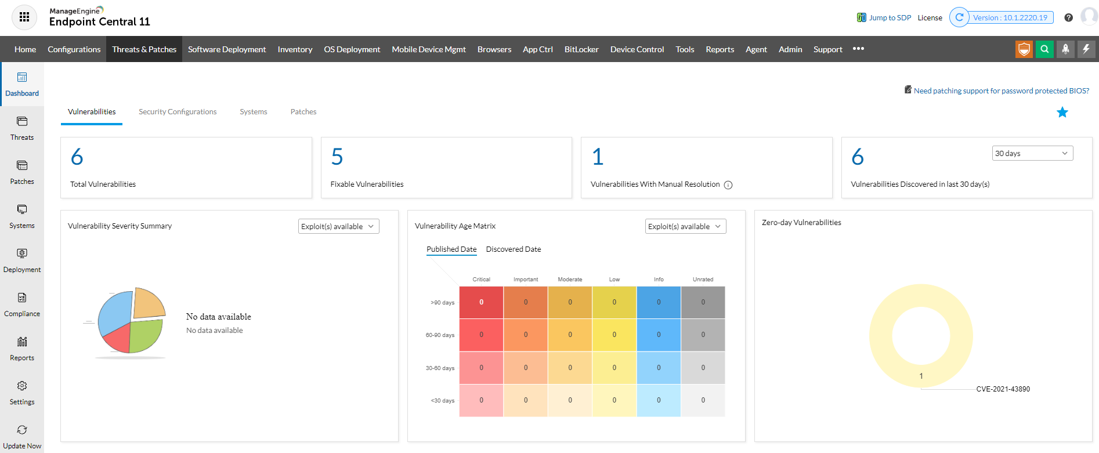Click the refresh icon beside Version

pyautogui.click(x=959, y=17)
